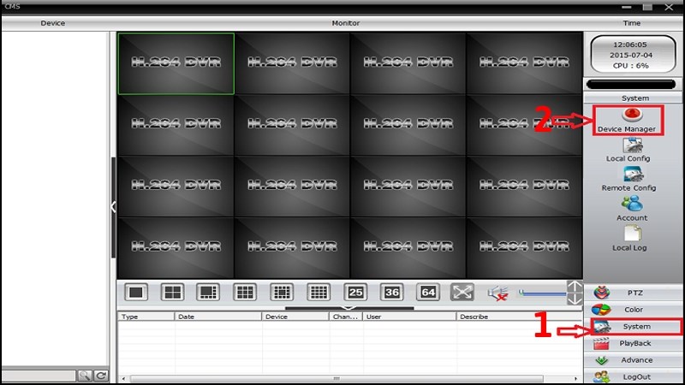This screenshot has width=685, height=385.
Task: Click the device search magnifier button
Action: pyautogui.click(x=85, y=376)
